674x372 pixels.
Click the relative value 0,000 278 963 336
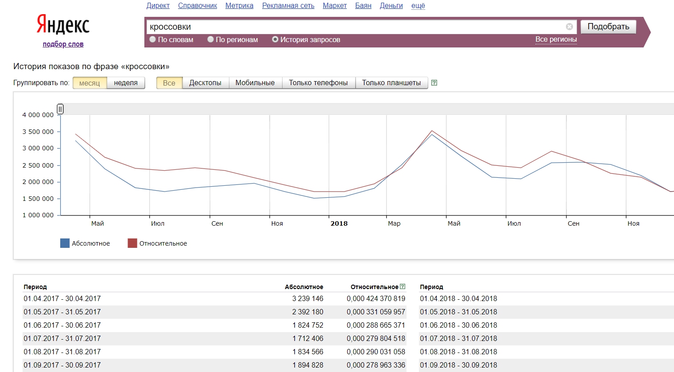(376, 365)
